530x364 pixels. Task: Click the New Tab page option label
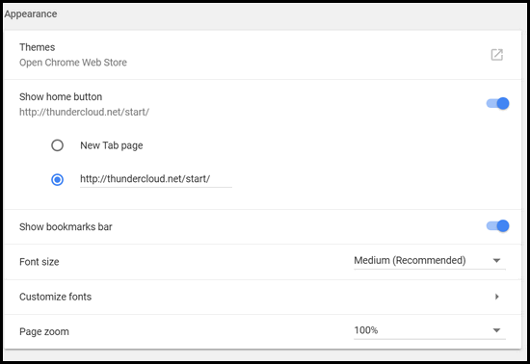pos(112,145)
